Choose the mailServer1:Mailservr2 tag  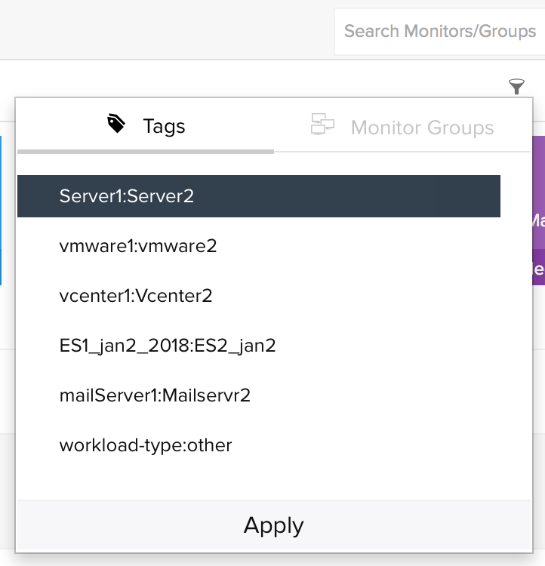155,395
